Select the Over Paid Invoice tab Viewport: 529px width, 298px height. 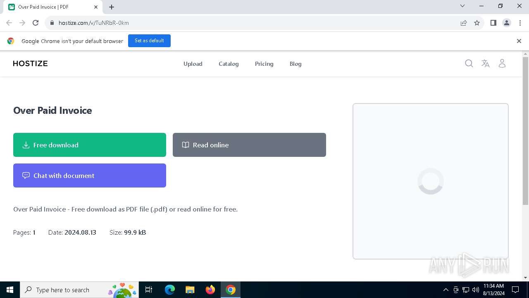(53, 7)
